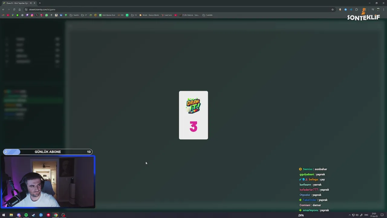The height and width of the screenshot is (218, 387).
Task: Open the Mods - Nexus Mods bookmark
Action: pos(149,15)
